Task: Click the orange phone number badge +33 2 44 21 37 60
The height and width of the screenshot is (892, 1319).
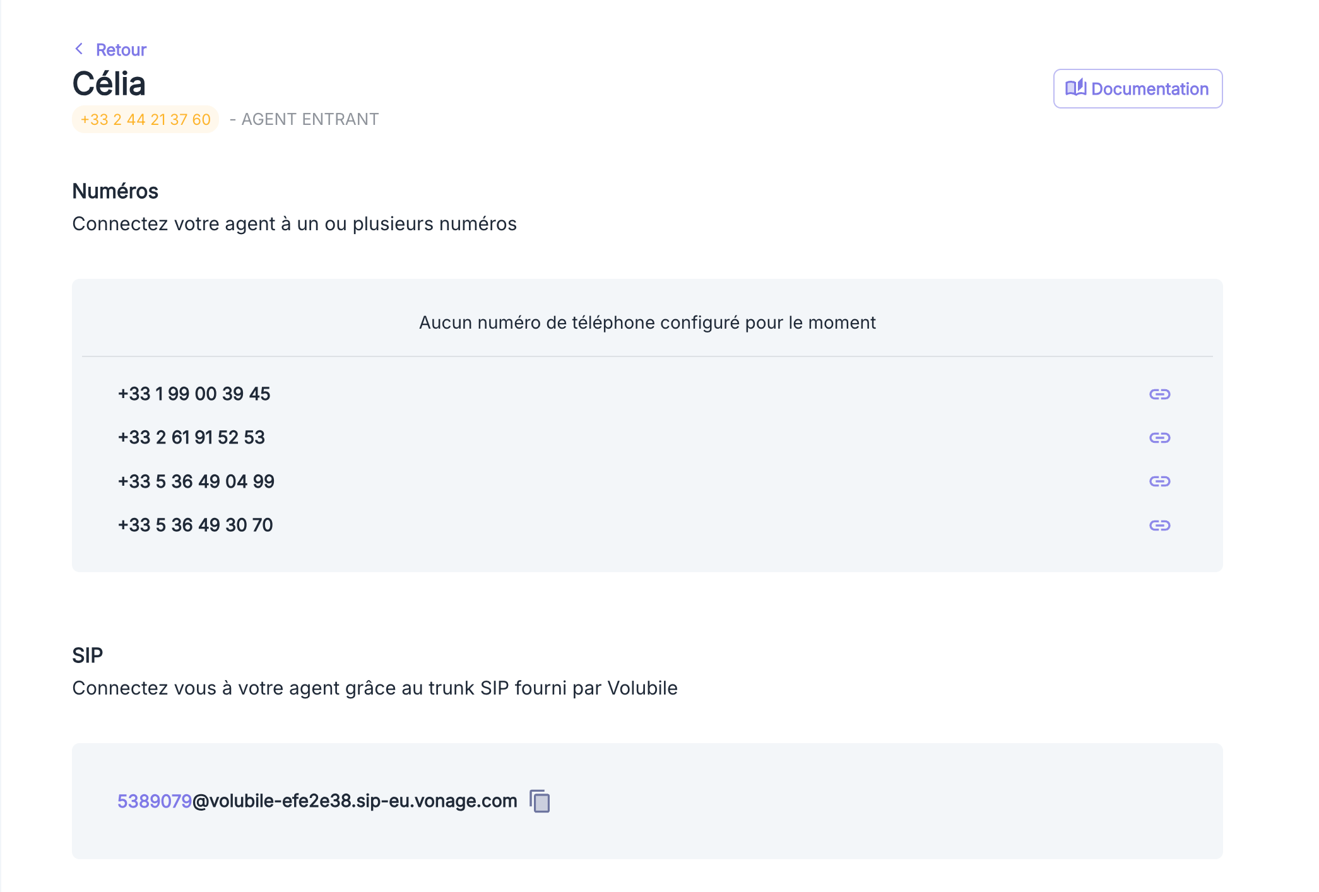Action: pyautogui.click(x=145, y=119)
